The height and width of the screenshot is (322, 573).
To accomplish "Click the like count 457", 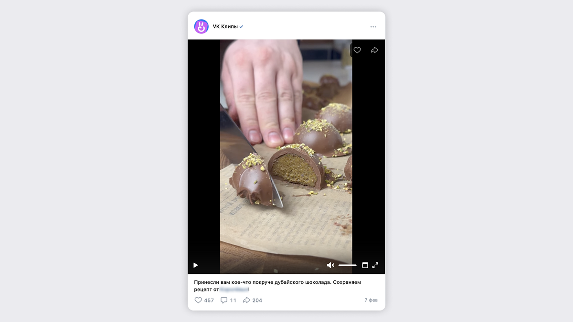I will pos(209,300).
